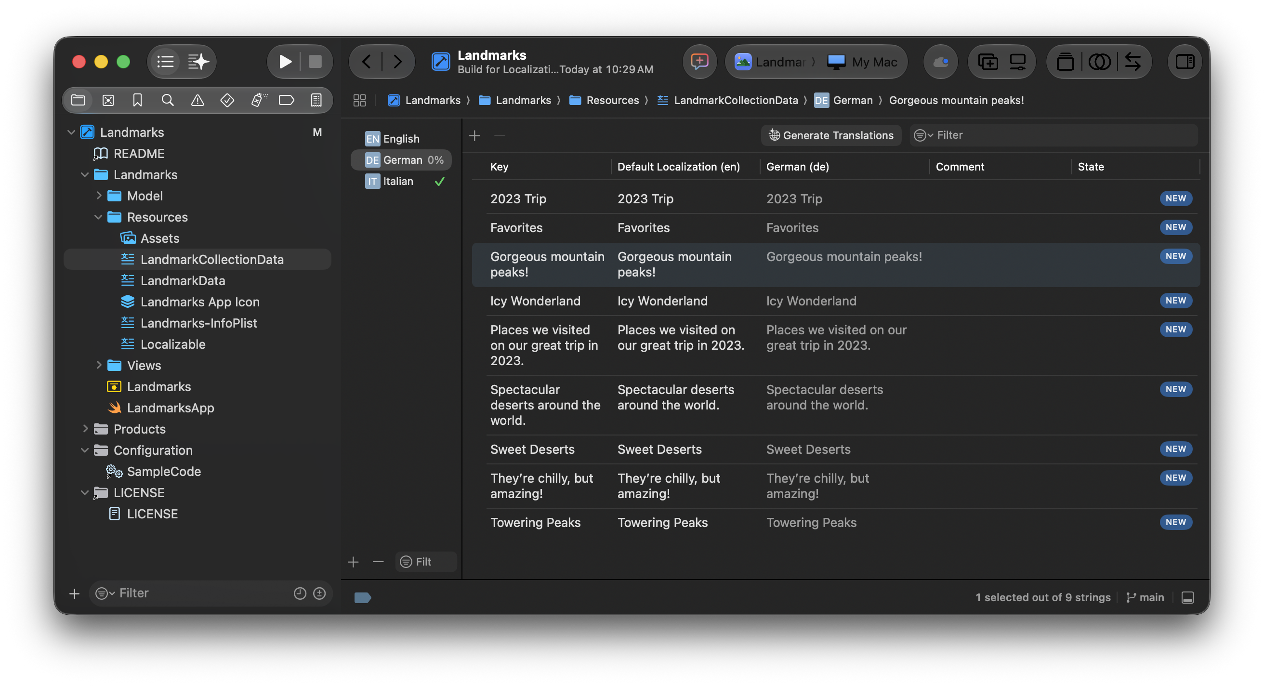Add a new string with the plus button

click(474, 135)
